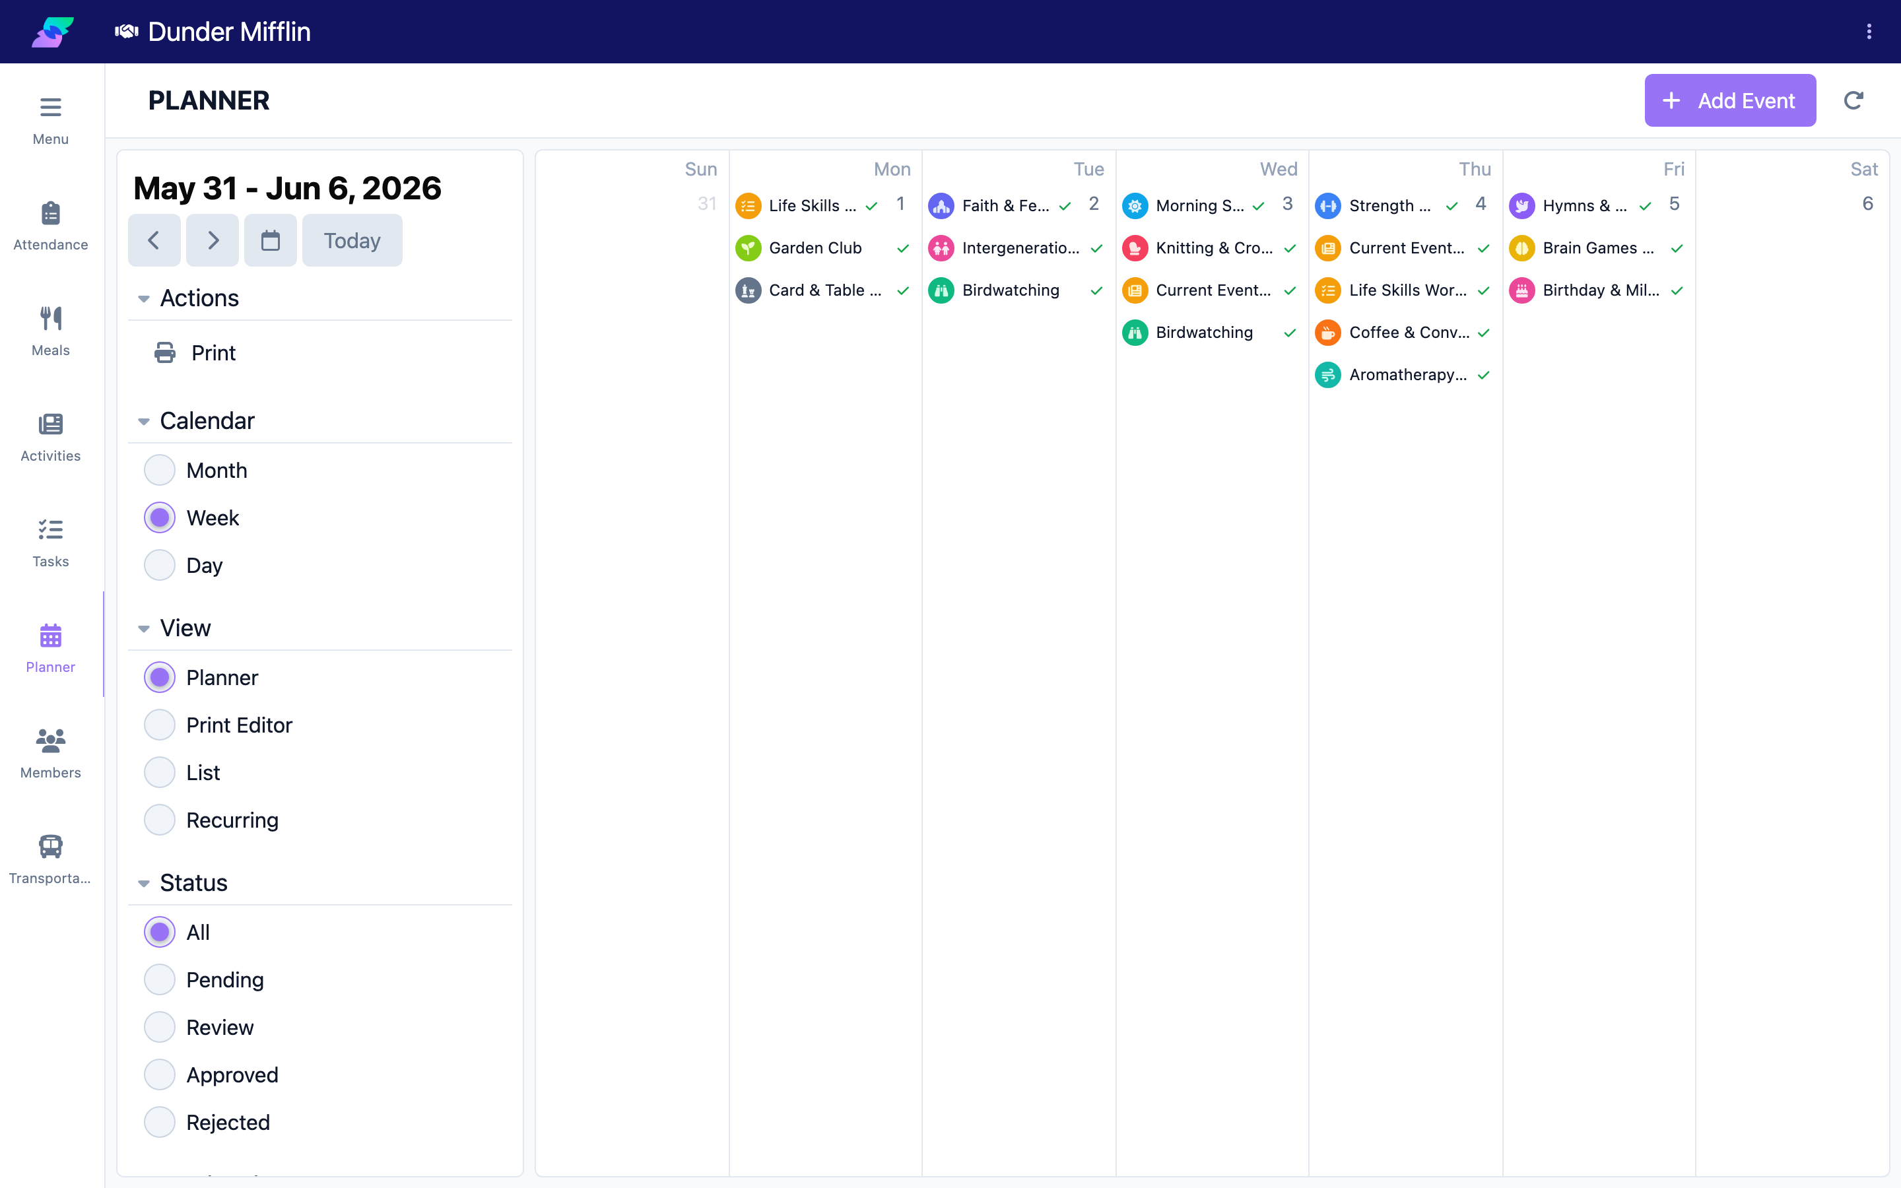Image resolution: width=1901 pixels, height=1188 pixels.
Task: Go to next week arrow
Action: (x=213, y=240)
